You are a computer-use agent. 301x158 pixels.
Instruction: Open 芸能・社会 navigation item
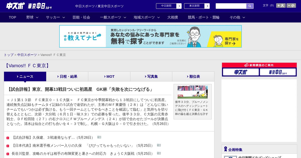pos(81,17)
